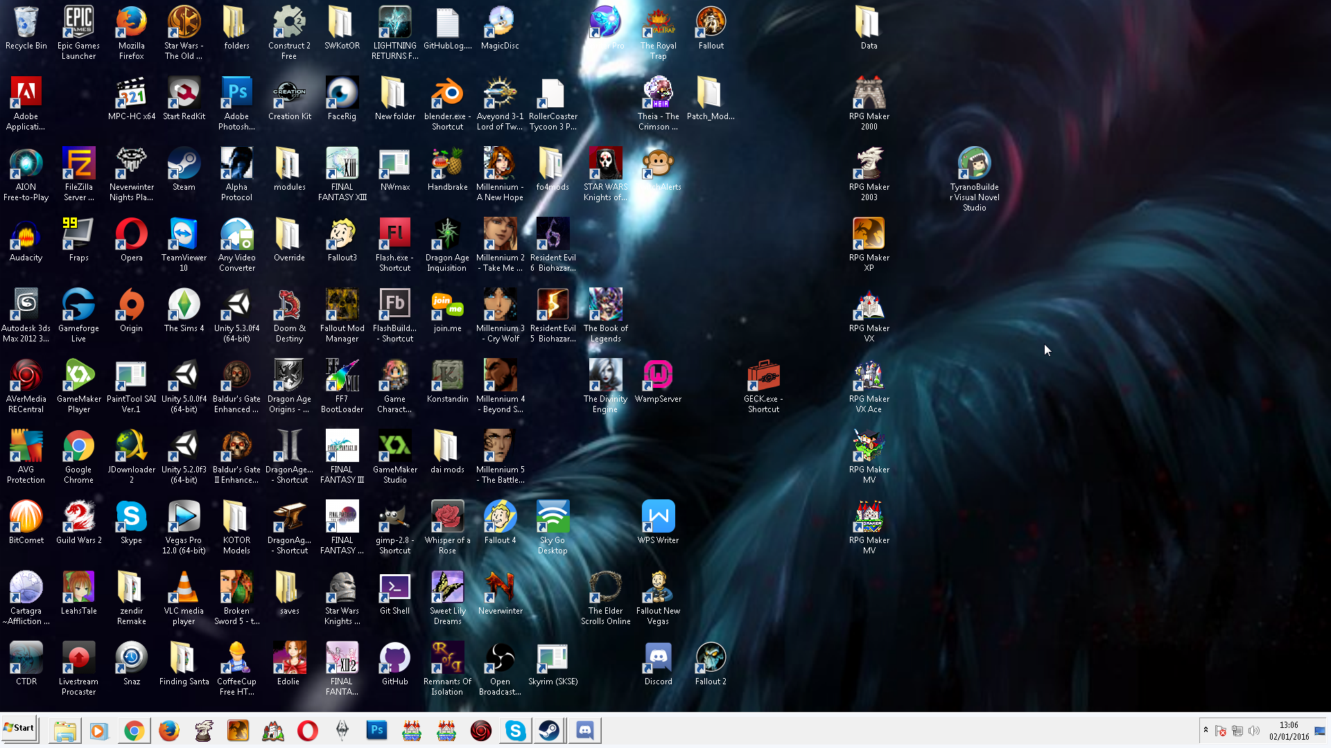Select the GitHub desktop icon
Screen dimensions: 1331x748
[394, 664]
